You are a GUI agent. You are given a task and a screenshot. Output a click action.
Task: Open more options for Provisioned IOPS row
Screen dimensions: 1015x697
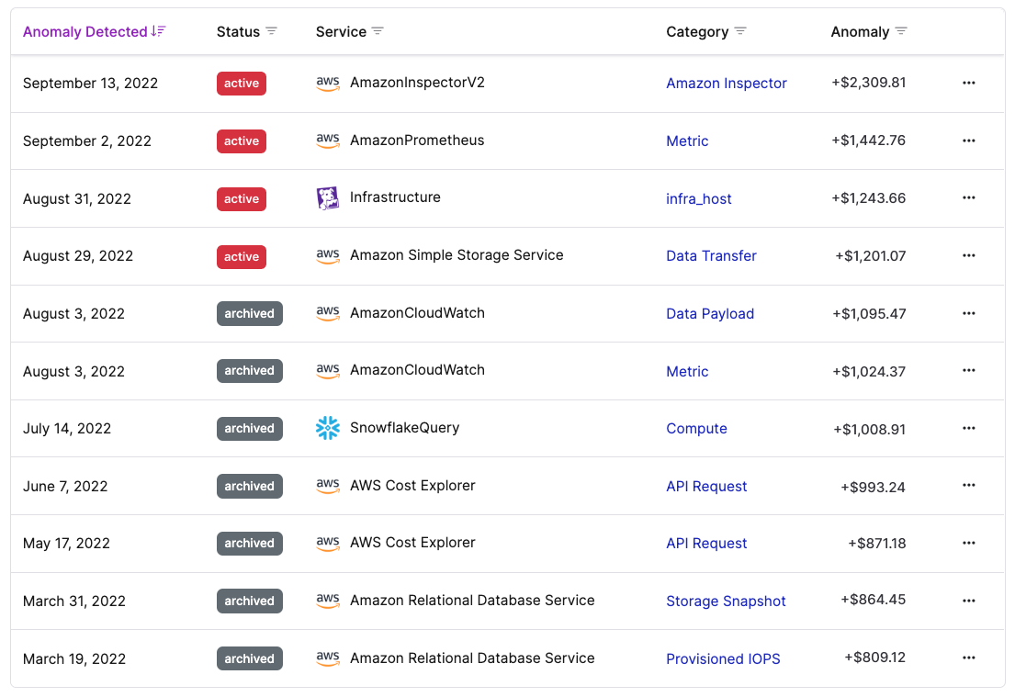pos(968,658)
